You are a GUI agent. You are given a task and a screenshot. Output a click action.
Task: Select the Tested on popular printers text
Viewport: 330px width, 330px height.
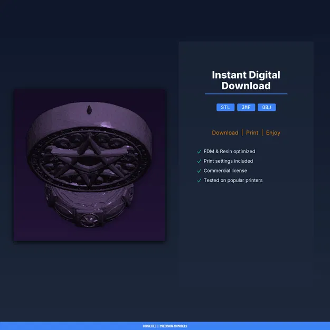[x=233, y=181]
